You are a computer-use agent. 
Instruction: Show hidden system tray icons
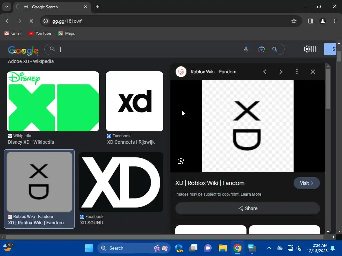269,248
